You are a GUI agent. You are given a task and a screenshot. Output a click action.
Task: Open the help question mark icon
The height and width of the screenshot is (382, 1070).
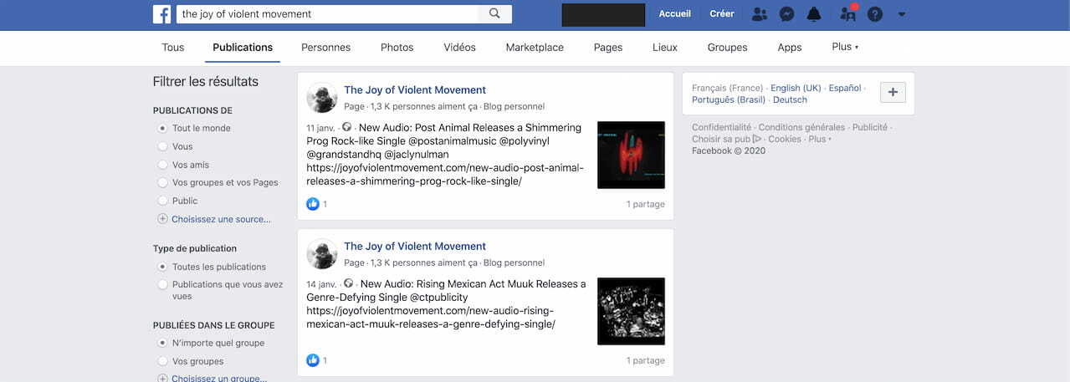(874, 14)
